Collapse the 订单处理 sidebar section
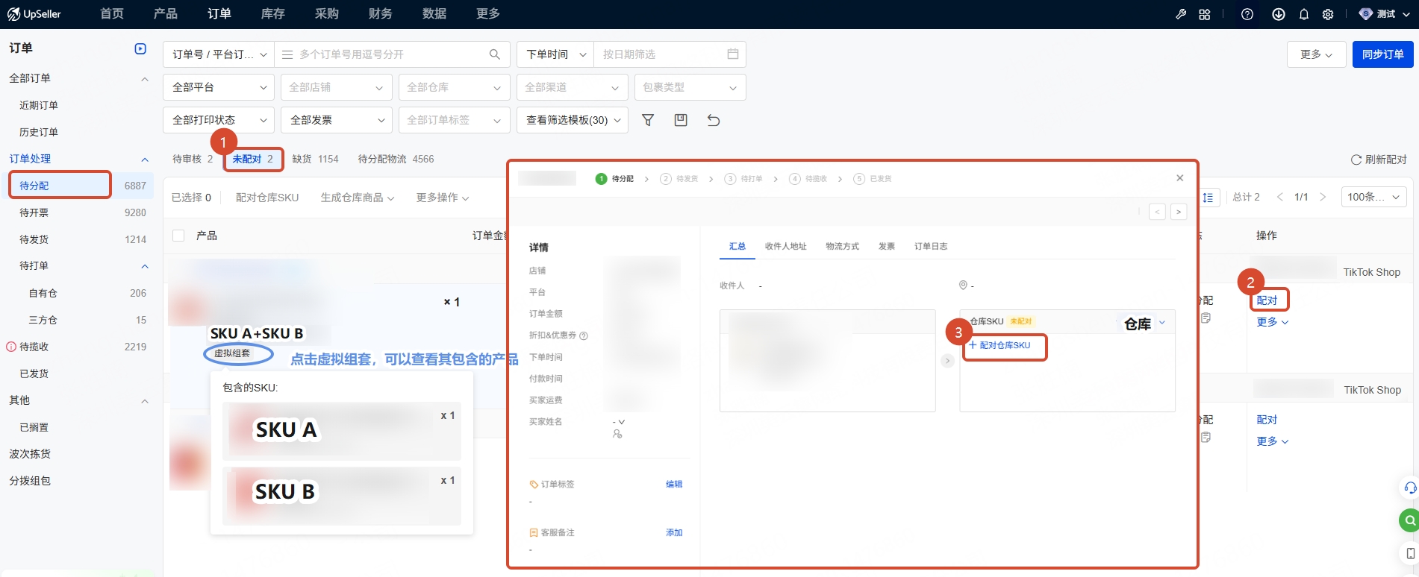The image size is (1419, 577). point(145,160)
